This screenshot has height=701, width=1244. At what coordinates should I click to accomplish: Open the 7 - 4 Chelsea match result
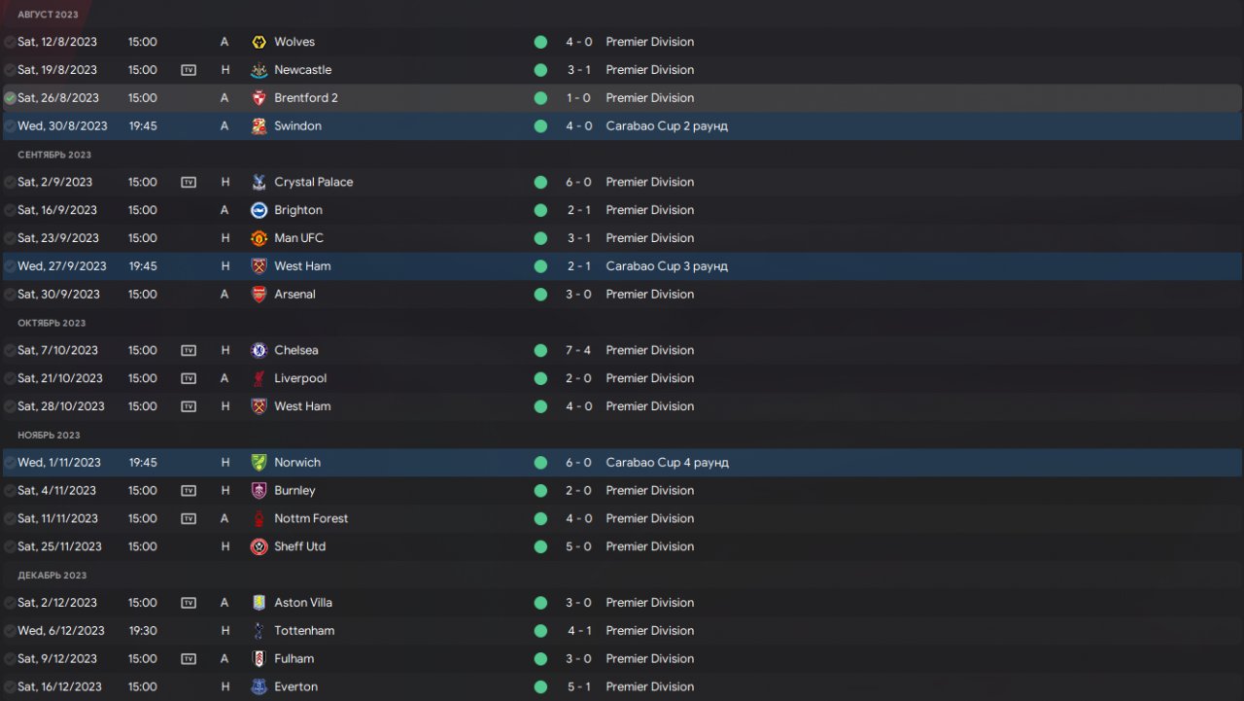579,350
